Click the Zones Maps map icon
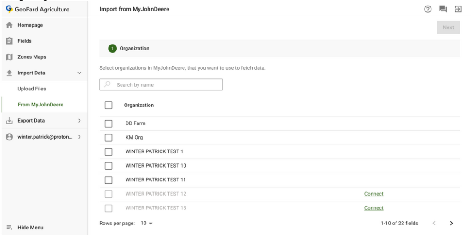The image size is (471, 235). click(9, 57)
